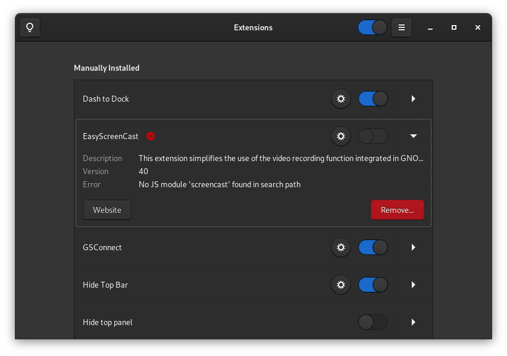Enable the Hide top panel extension
The width and height of the screenshot is (507, 356).
tap(373, 322)
